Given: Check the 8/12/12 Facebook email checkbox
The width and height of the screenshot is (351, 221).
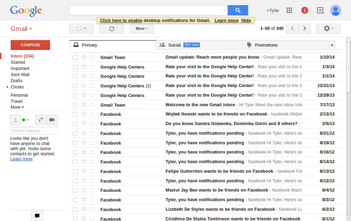Looking at the screenshot, I should (x=75, y=181).
